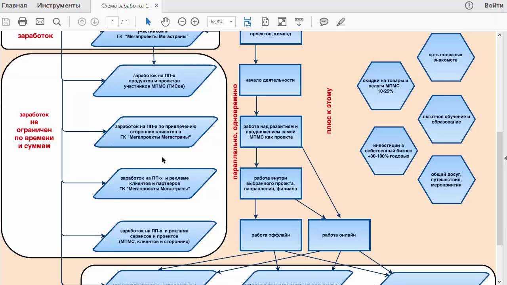Screen dimensions: 507x285
Task: Switch to the Главная tab
Action: coord(15,6)
